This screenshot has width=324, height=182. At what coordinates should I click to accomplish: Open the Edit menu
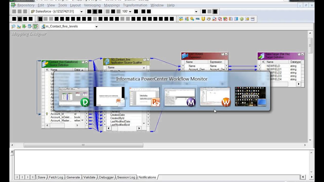[x=41, y=5]
